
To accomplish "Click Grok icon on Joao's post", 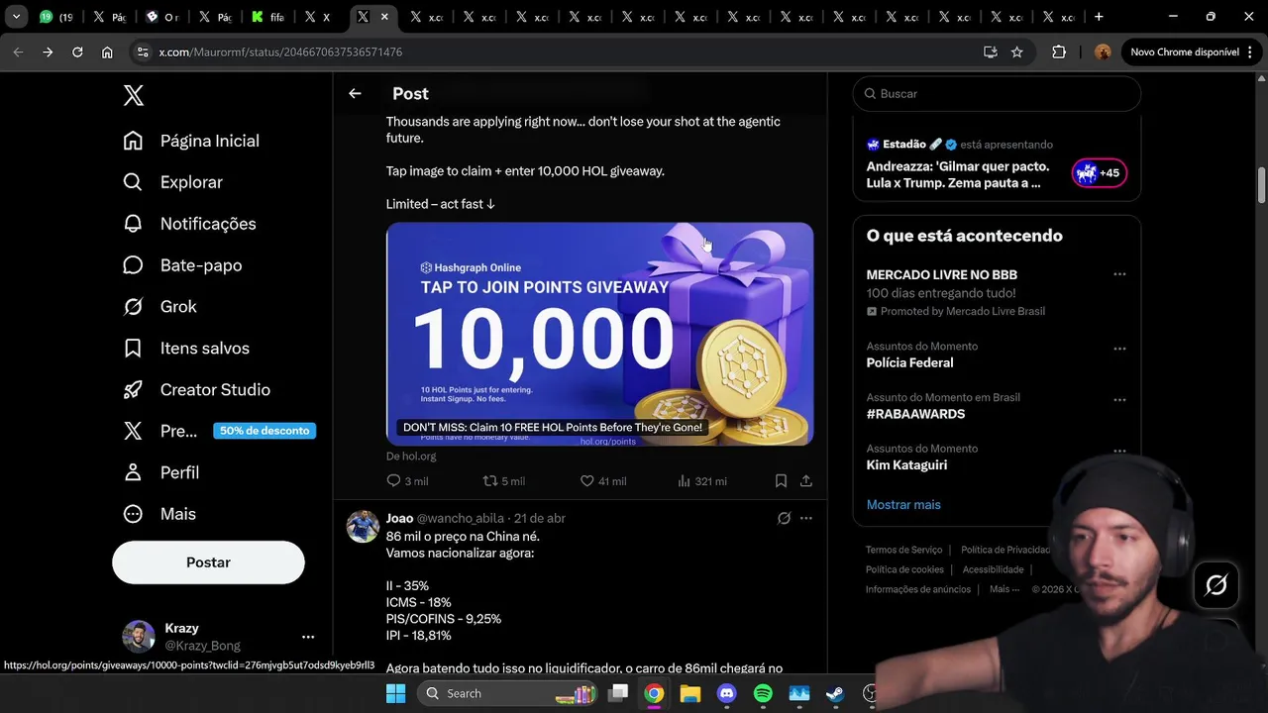I will click(x=784, y=518).
